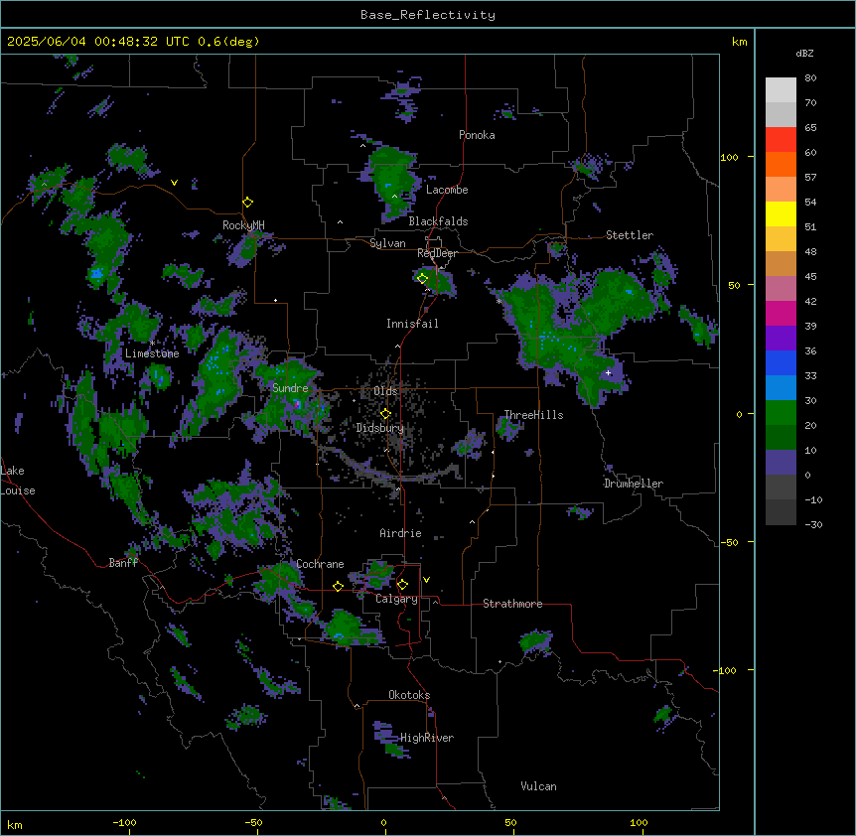Click the Sylvan label
Image resolution: width=856 pixels, height=836 pixels.
pos(387,243)
